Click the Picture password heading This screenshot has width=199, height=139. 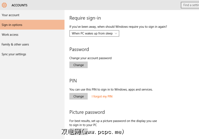click(87, 112)
